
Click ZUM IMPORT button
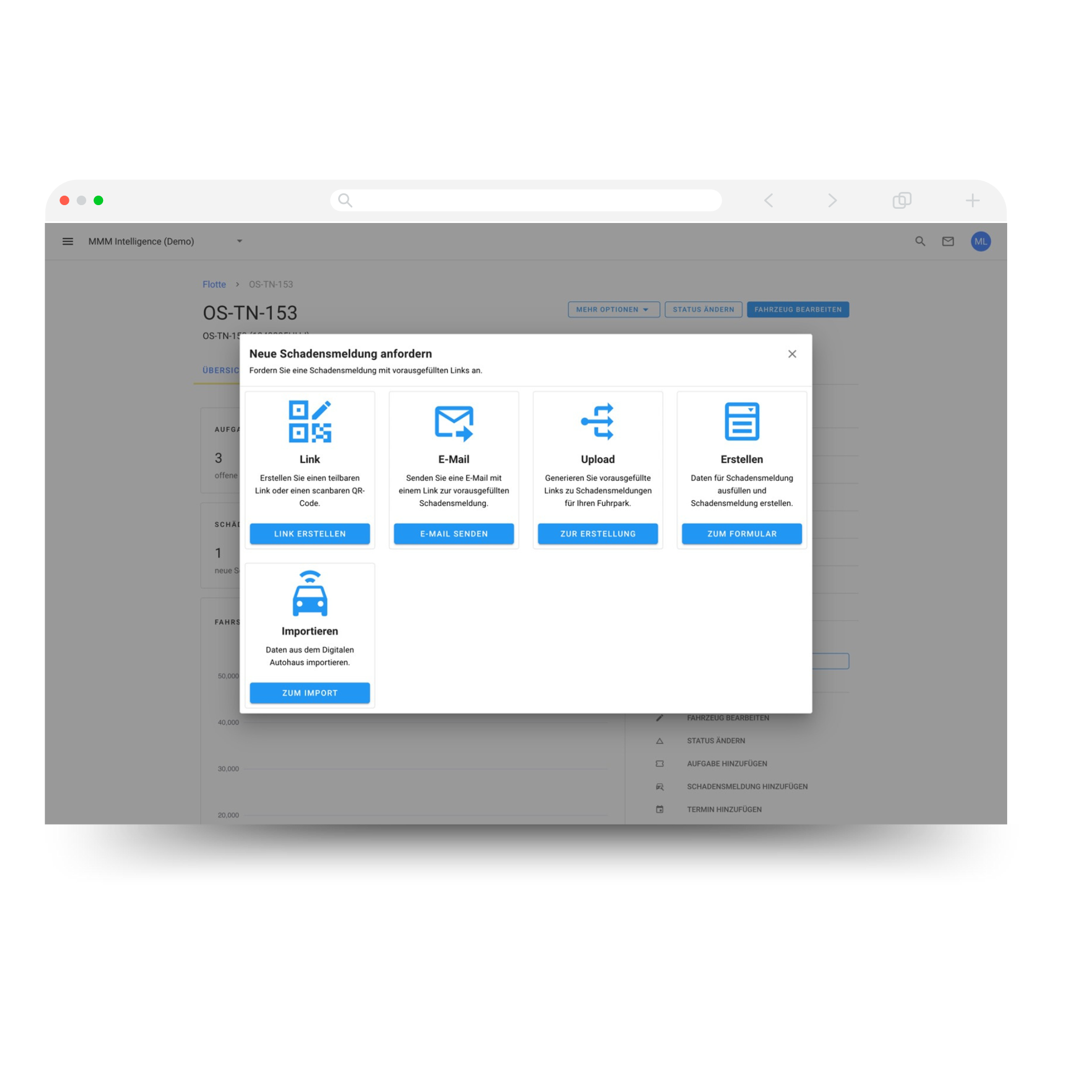(x=309, y=693)
